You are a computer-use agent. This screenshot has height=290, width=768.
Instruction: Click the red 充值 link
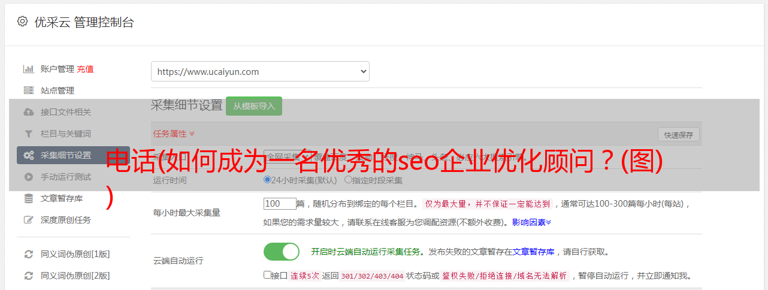coord(85,69)
